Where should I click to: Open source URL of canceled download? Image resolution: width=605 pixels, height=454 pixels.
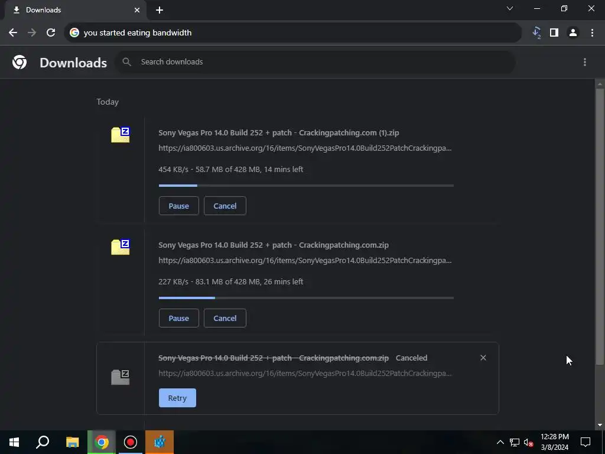click(x=305, y=374)
